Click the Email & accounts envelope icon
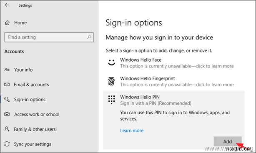Screen dimensions: 256x153 [7, 84]
